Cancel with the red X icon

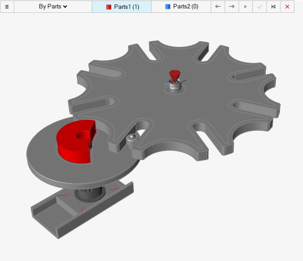(287, 7)
